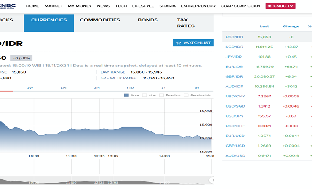Click the chart navigator handle at right
Screen dimensions: 312x189
pyautogui.click(x=211, y=181)
